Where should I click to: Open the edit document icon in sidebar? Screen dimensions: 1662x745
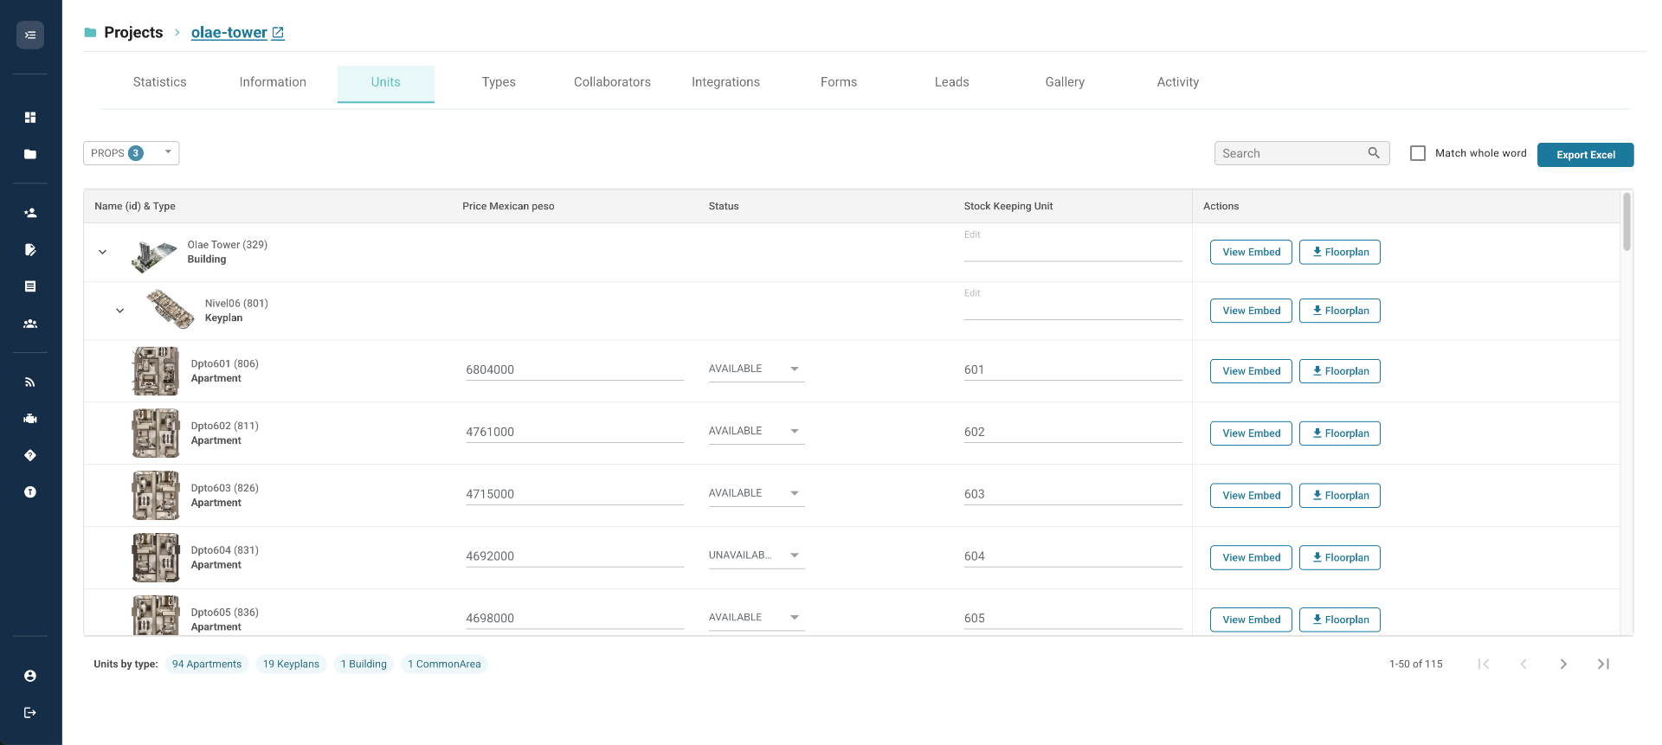click(30, 249)
